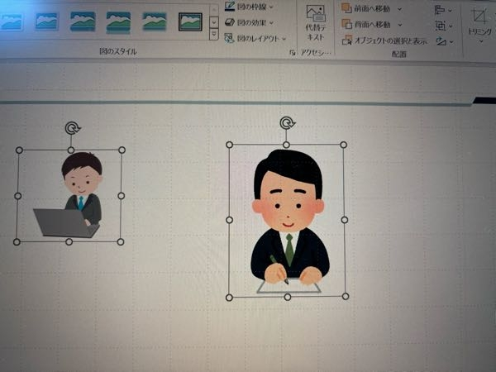Open 図のスタイル dialog launcher icon

tap(293, 53)
